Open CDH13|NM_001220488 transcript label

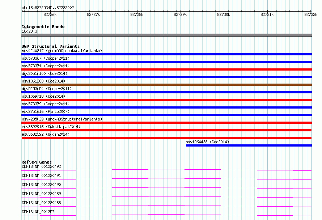41,203
